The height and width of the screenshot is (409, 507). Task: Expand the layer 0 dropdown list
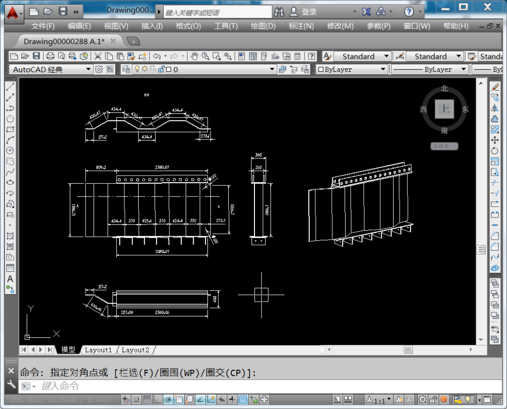pyautogui.click(x=272, y=69)
